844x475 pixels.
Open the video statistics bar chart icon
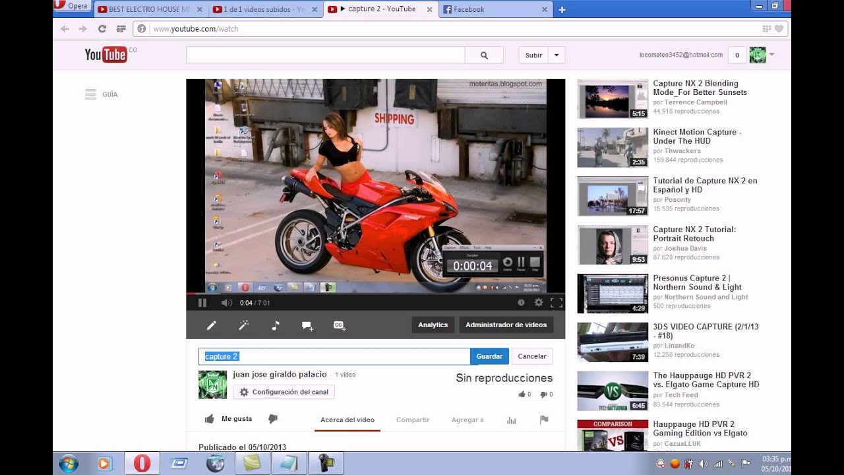click(511, 420)
